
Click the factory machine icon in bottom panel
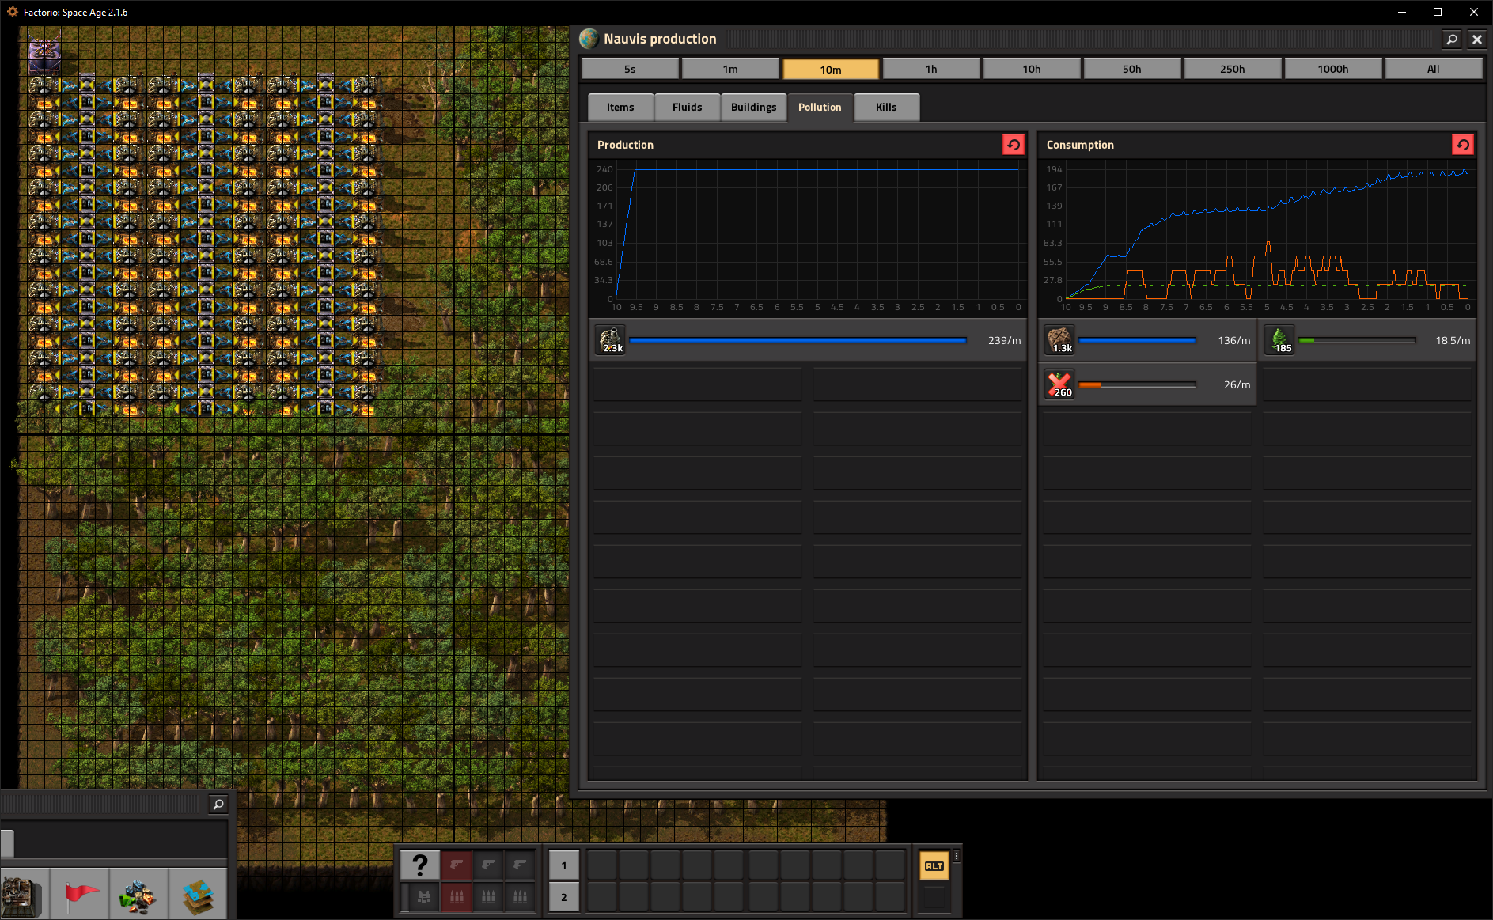(21, 895)
